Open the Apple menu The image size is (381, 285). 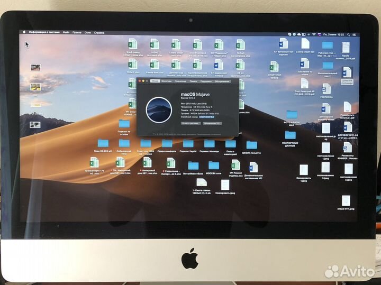click(x=24, y=32)
